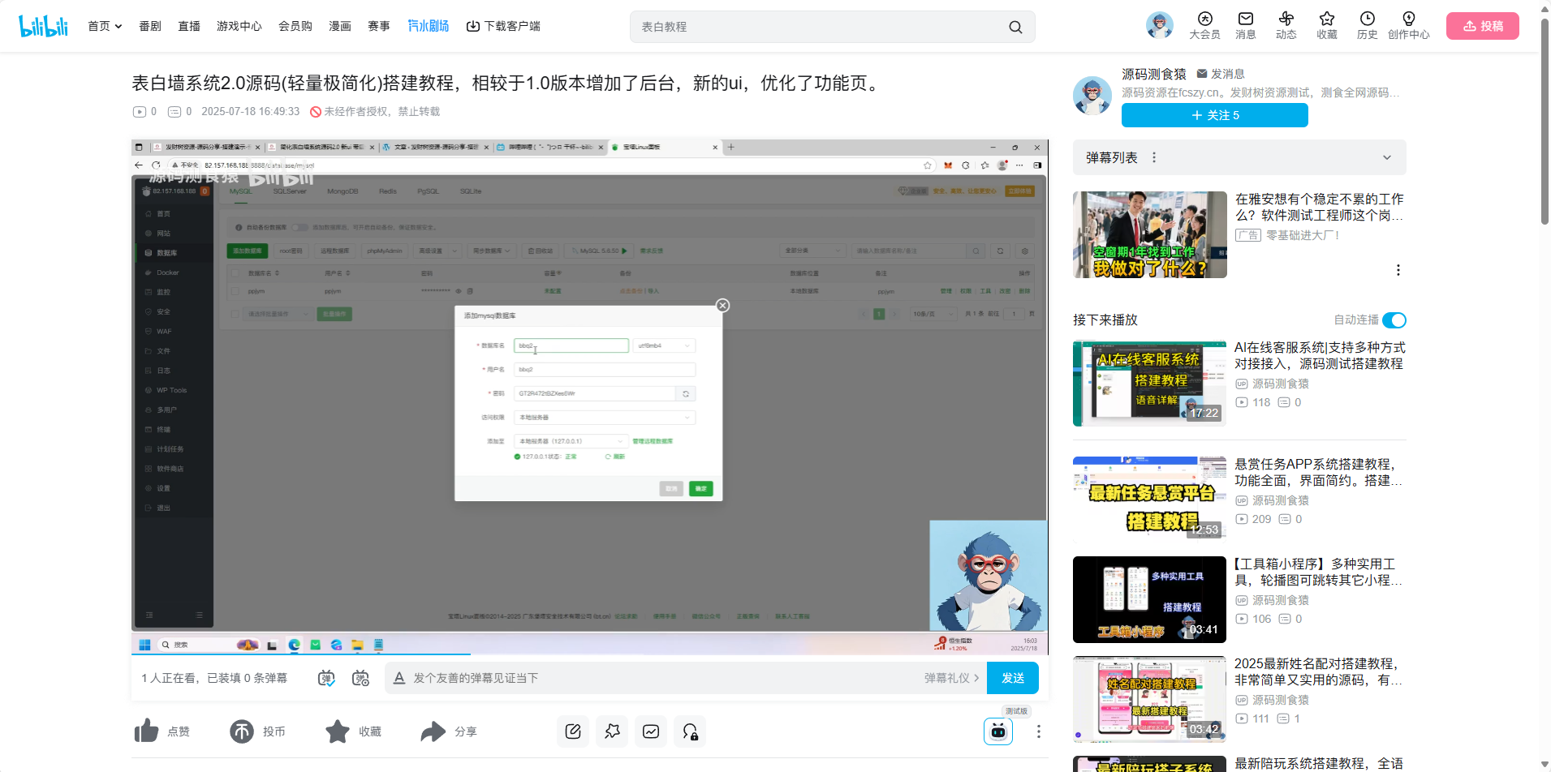Open 收藏 favorites in top bar
Screen dimensions: 1551x772
(x=1327, y=26)
